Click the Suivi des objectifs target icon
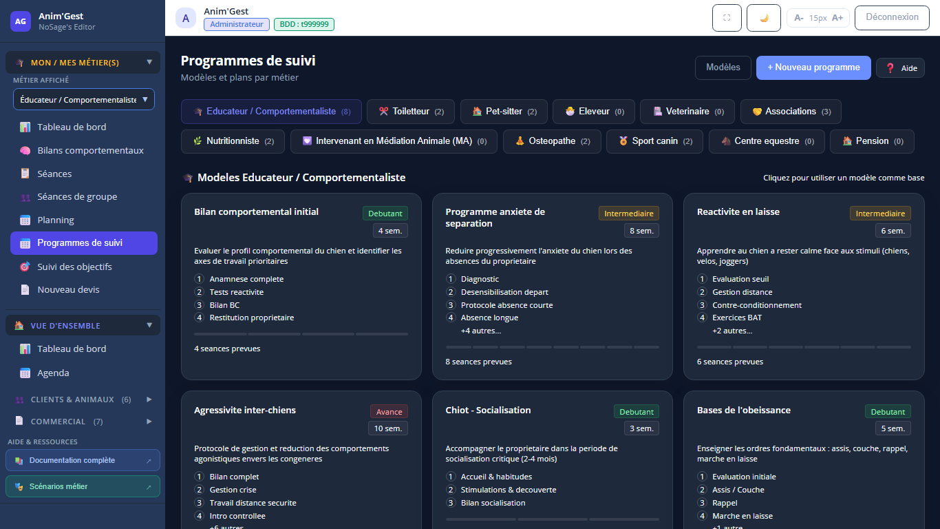Viewport: 940px width, 529px height. point(25,267)
